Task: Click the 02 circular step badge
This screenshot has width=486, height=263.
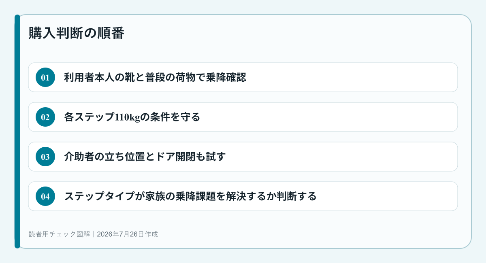Action: [45, 117]
